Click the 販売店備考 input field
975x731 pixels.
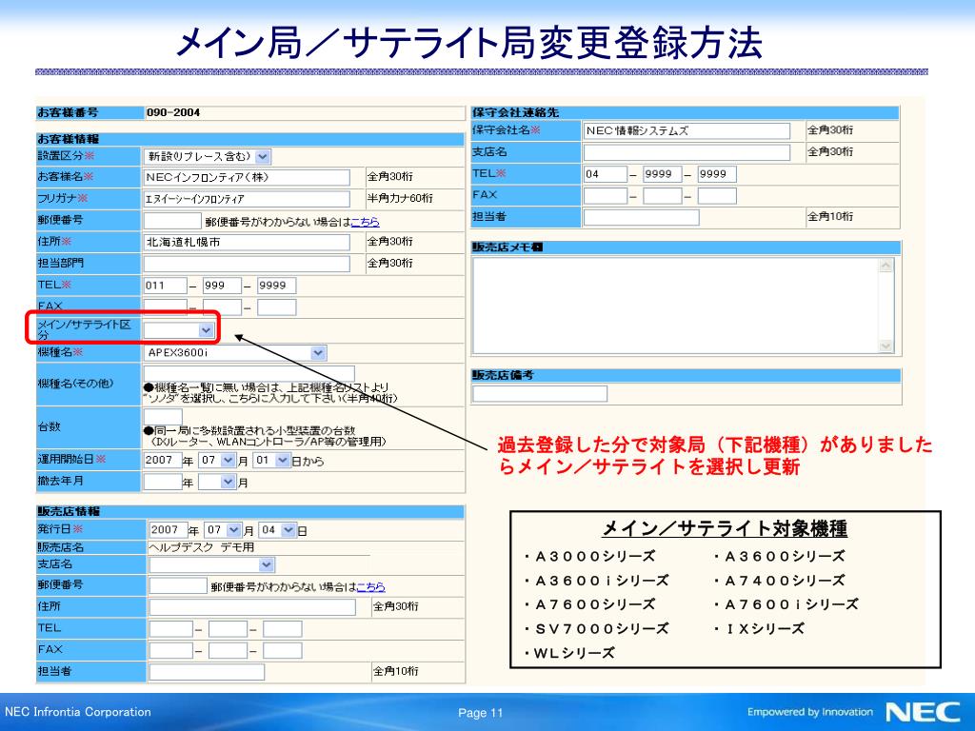tap(540, 394)
